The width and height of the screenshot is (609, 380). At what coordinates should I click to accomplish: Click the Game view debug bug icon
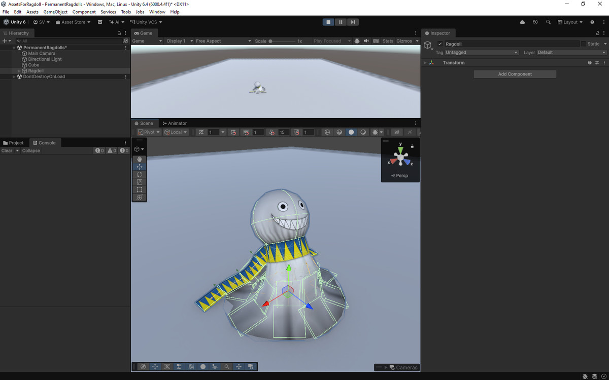click(x=357, y=41)
